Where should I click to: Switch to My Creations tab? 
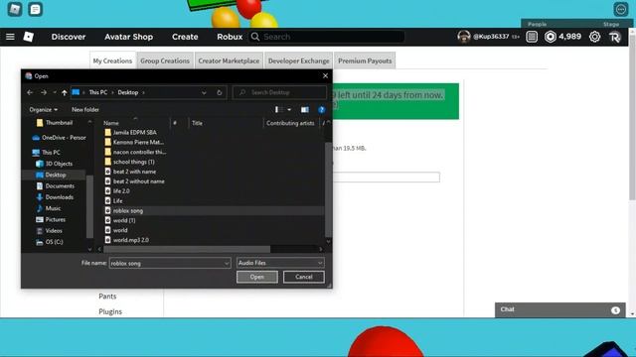pyautogui.click(x=112, y=60)
